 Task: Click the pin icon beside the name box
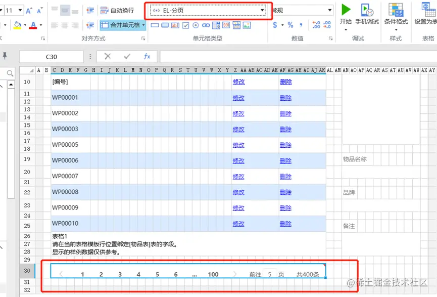[x=5, y=56]
